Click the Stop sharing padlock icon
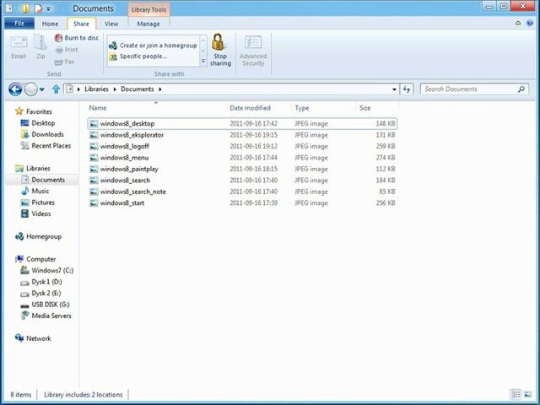Image resolution: width=540 pixels, height=405 pixels. click(x=219, y=42)
